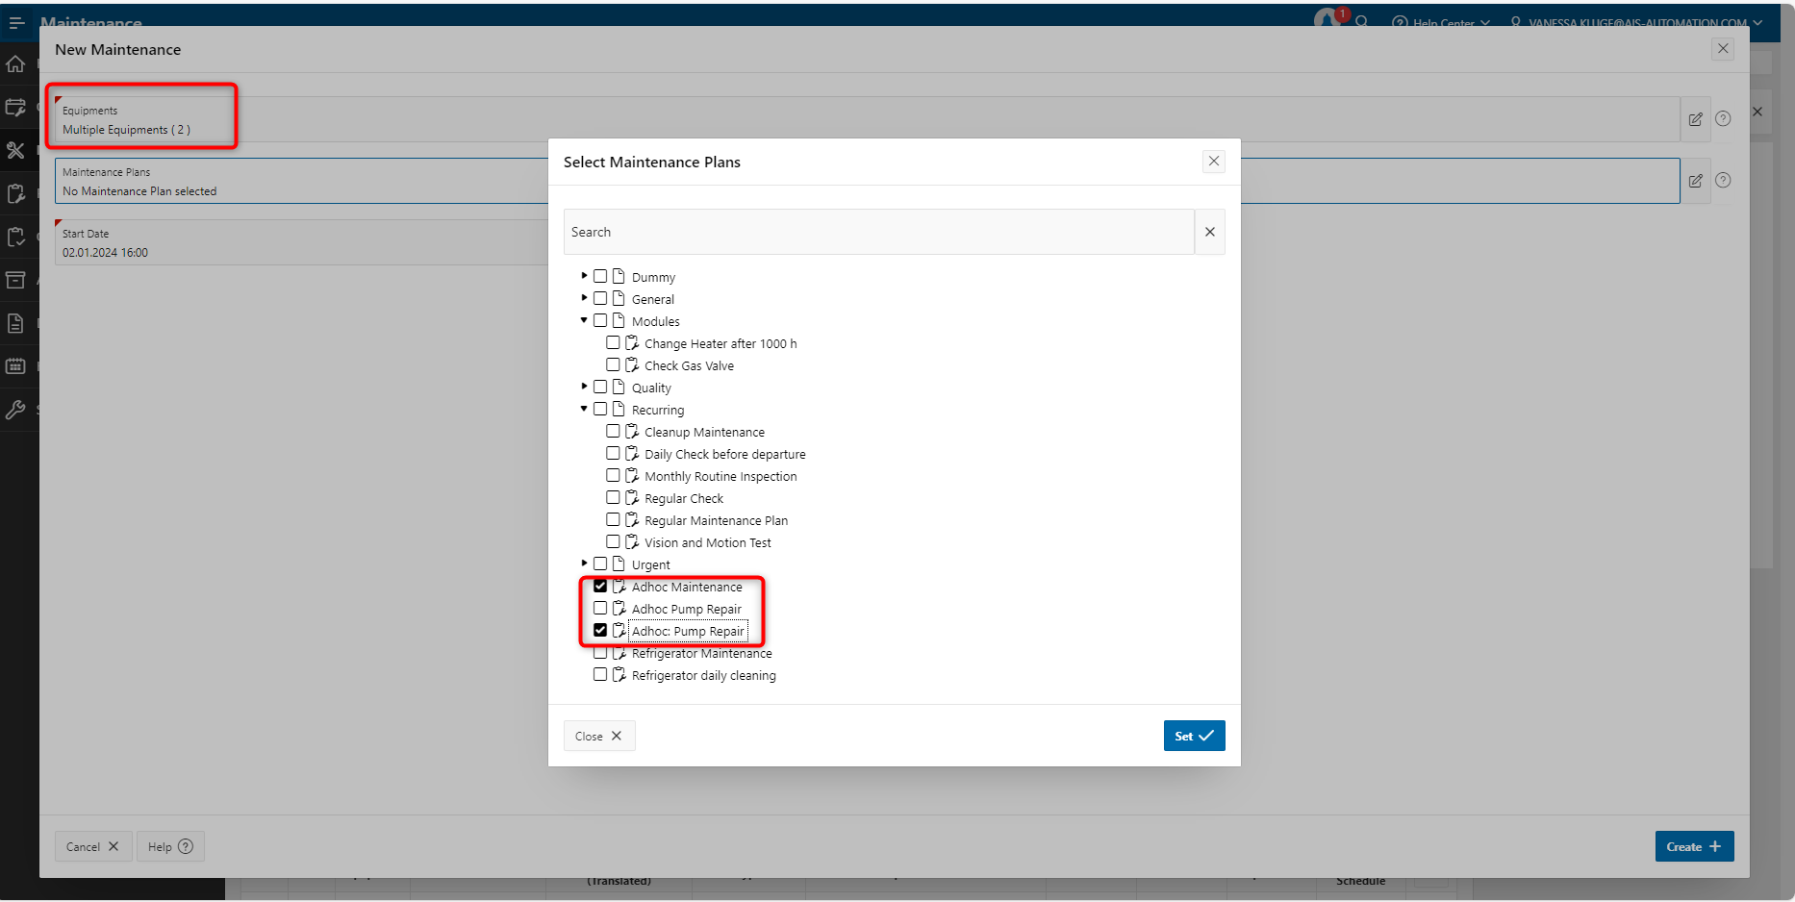This screenshot has height=902, width=1795.
Task: Open the wrench icon in left sidebar
Action: pyautogui.click(x=15, y=410)
